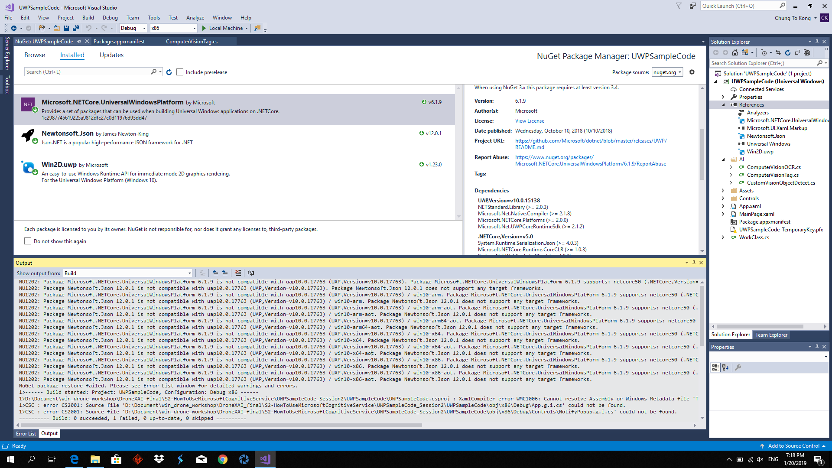Open the Build menu
The image size is (832, 468).
click(x=88, y=18)
